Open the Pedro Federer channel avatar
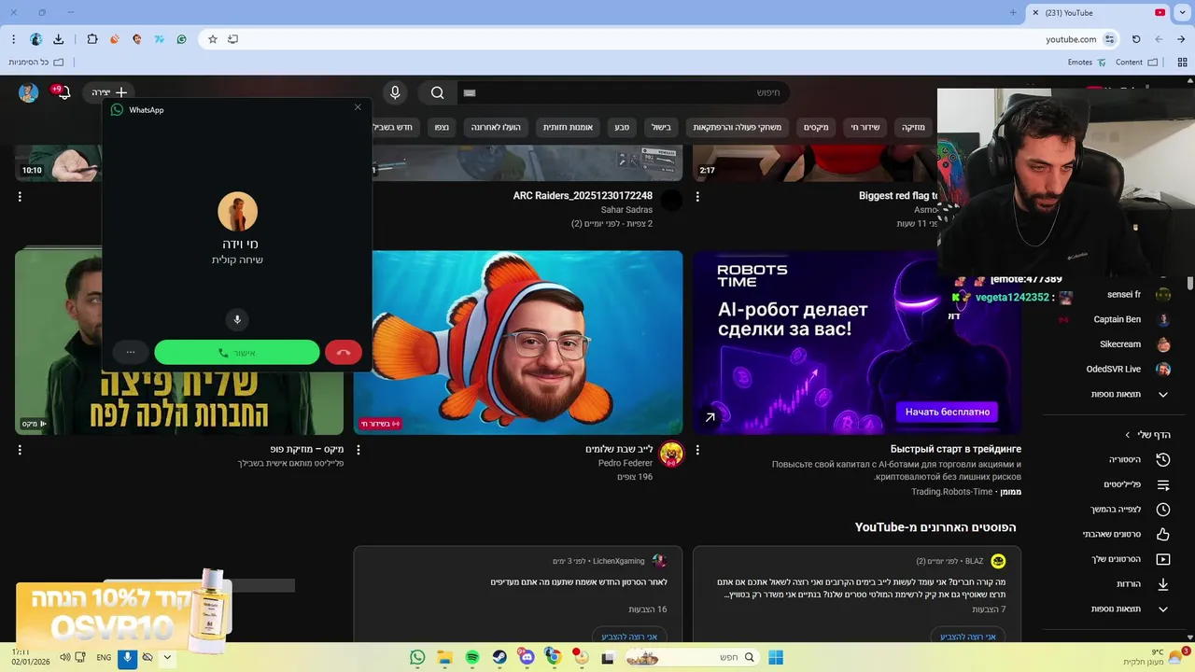1195x672 pixels. [x=671, y=455]
